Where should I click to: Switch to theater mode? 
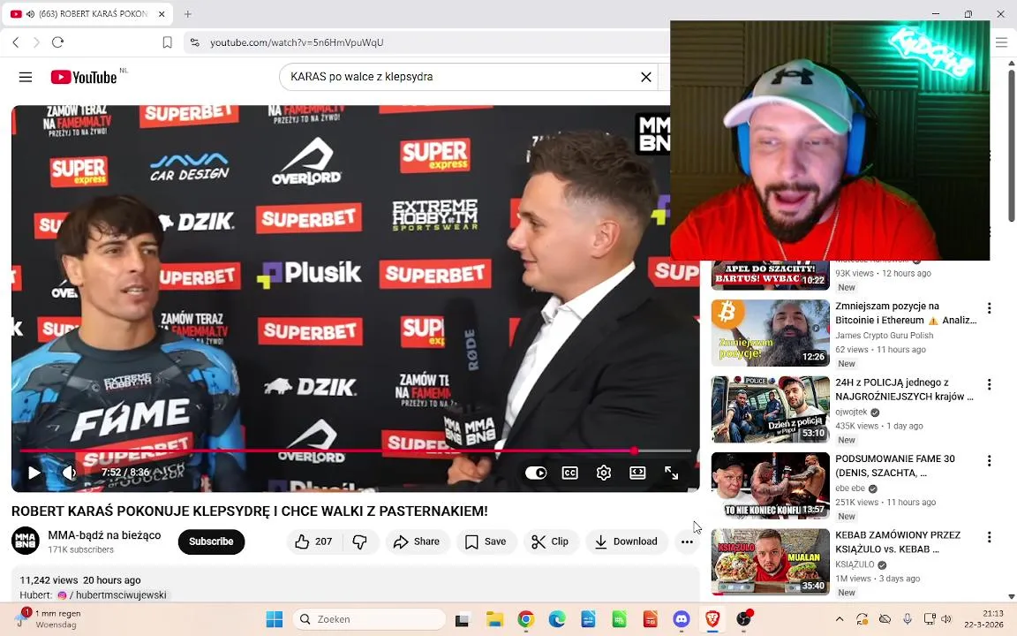coord(637,473)
